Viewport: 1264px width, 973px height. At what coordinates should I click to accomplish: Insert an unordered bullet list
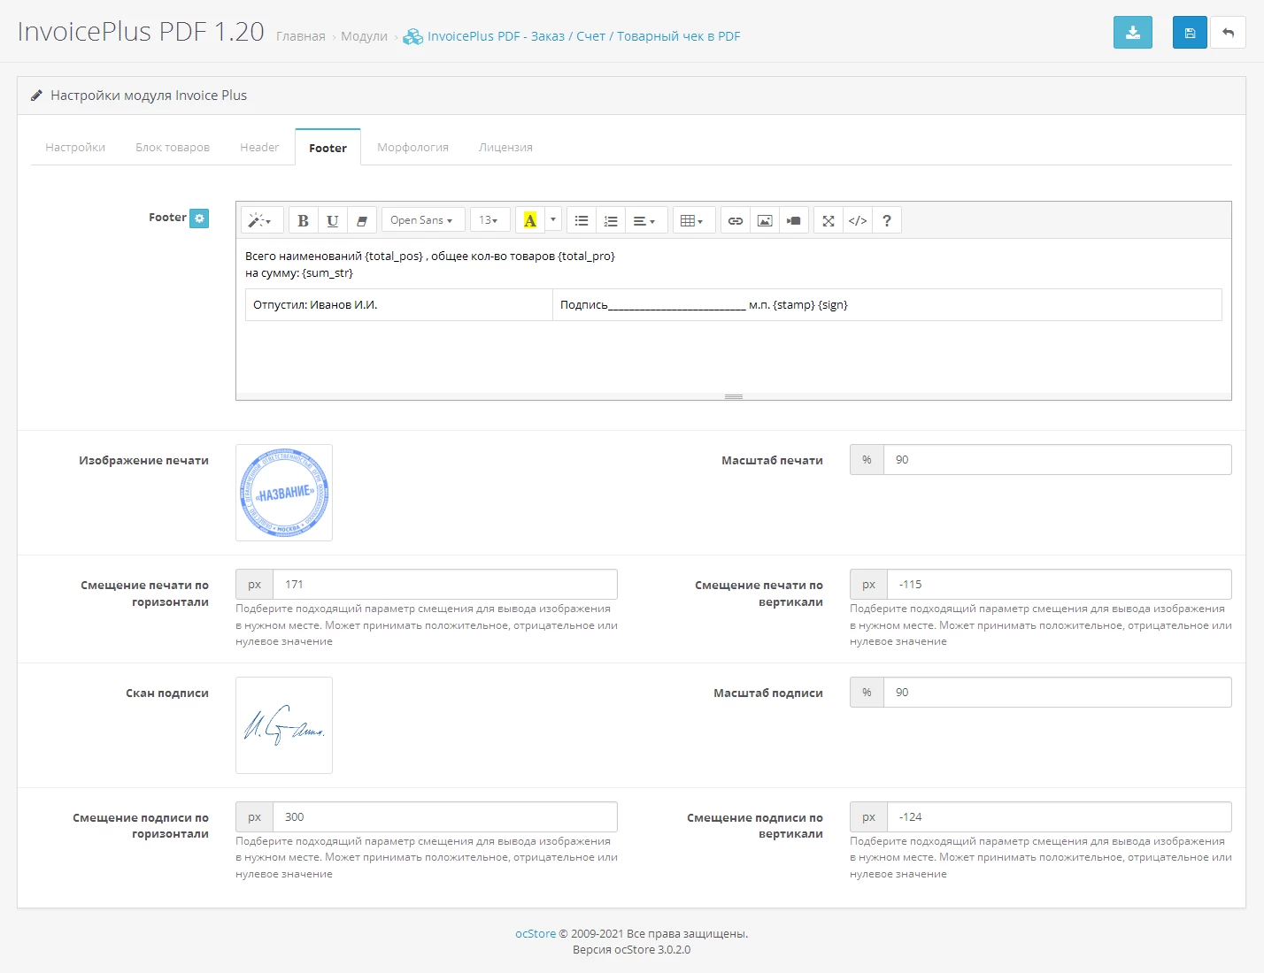coord(582,220)
